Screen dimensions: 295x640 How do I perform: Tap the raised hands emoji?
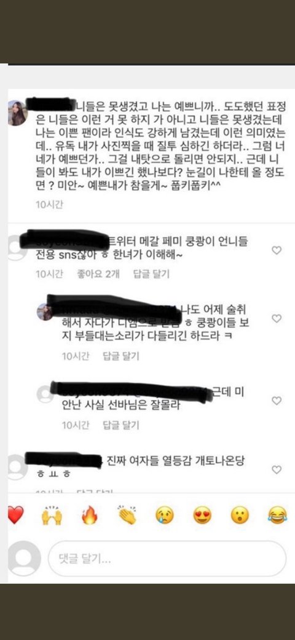pos(52,515)
